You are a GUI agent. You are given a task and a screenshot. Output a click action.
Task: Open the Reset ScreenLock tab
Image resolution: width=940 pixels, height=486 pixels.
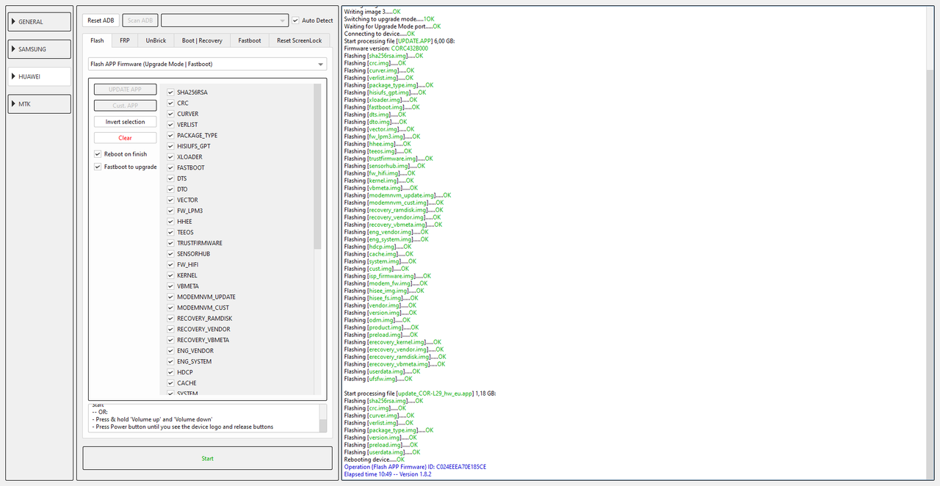click(299, 40)
